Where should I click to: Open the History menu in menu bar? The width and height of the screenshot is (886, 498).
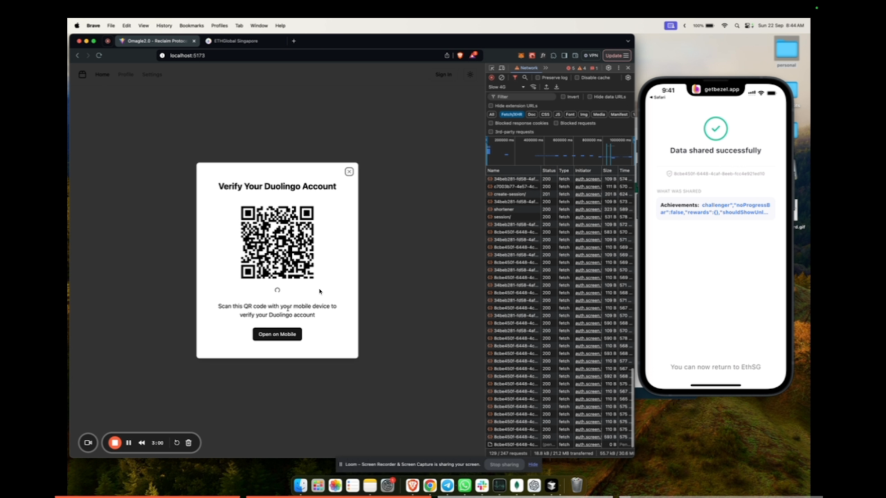coord(164,26)
